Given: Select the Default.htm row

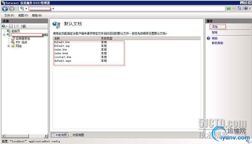Looking at the screenshot, I should [x=62, y=42].
